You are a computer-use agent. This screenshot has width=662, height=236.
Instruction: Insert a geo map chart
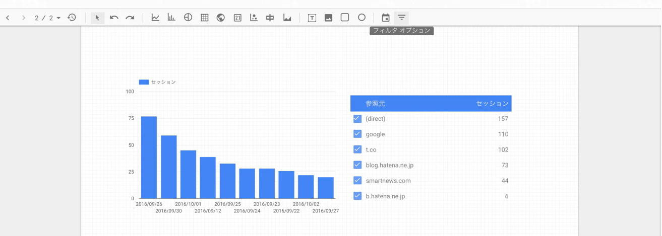click(220, 18)
